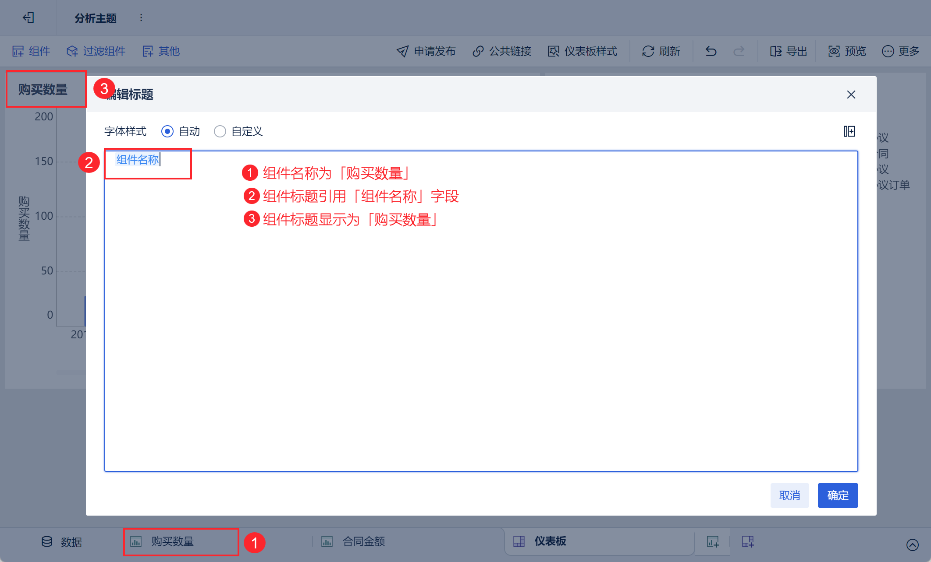
Task: Click the add component icon
Action: [x=713, y=541]
